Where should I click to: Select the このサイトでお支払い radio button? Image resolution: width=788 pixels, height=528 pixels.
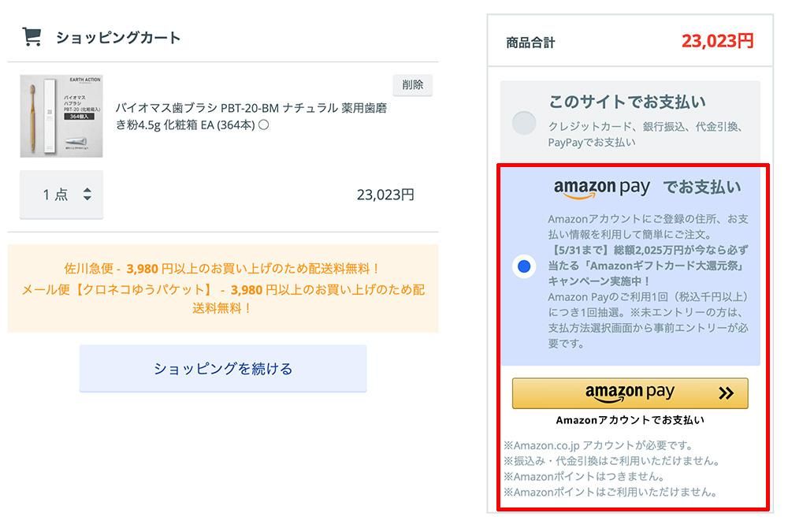(x=524, y=123)
